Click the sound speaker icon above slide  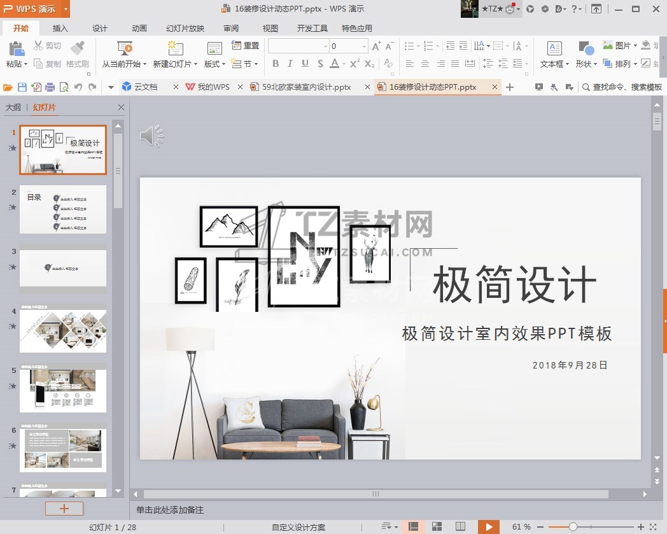(151, 136)
